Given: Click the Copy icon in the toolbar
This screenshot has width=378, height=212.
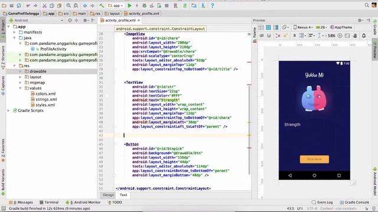Looking at the screenshot, I should [52, 5].
